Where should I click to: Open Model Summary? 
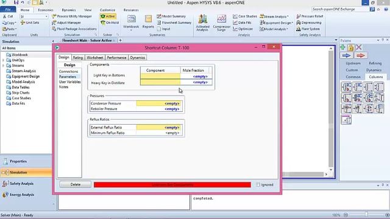tap(171, 16)
